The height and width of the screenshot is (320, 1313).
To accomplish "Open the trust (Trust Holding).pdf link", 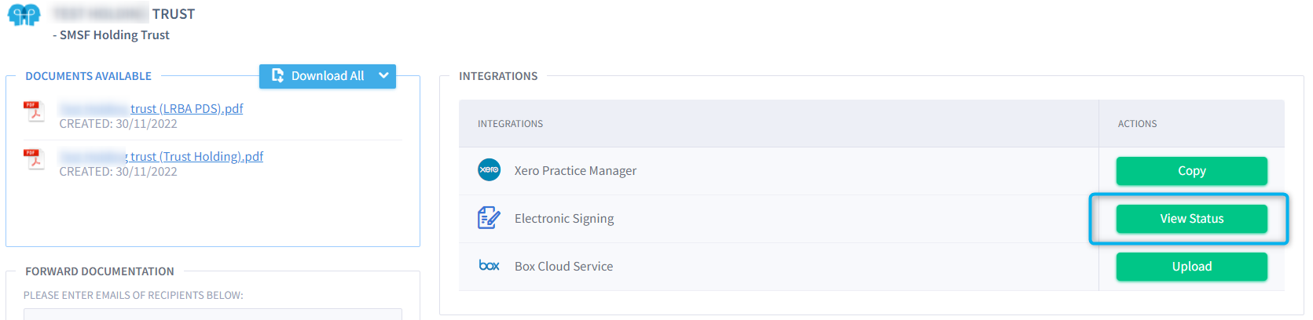I will pyautogui.click(x=162, y=156).
